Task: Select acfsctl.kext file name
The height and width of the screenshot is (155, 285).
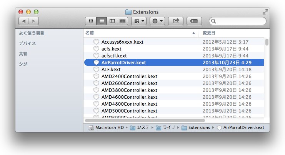Action: click(x=114, y=56)
